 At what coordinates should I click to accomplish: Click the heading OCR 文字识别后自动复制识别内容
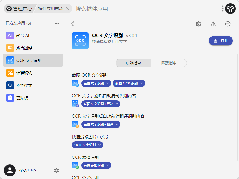[x=104, y=96]
